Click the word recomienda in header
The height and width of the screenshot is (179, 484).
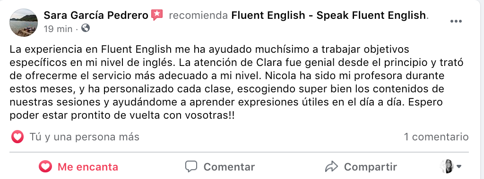(198, 15)
